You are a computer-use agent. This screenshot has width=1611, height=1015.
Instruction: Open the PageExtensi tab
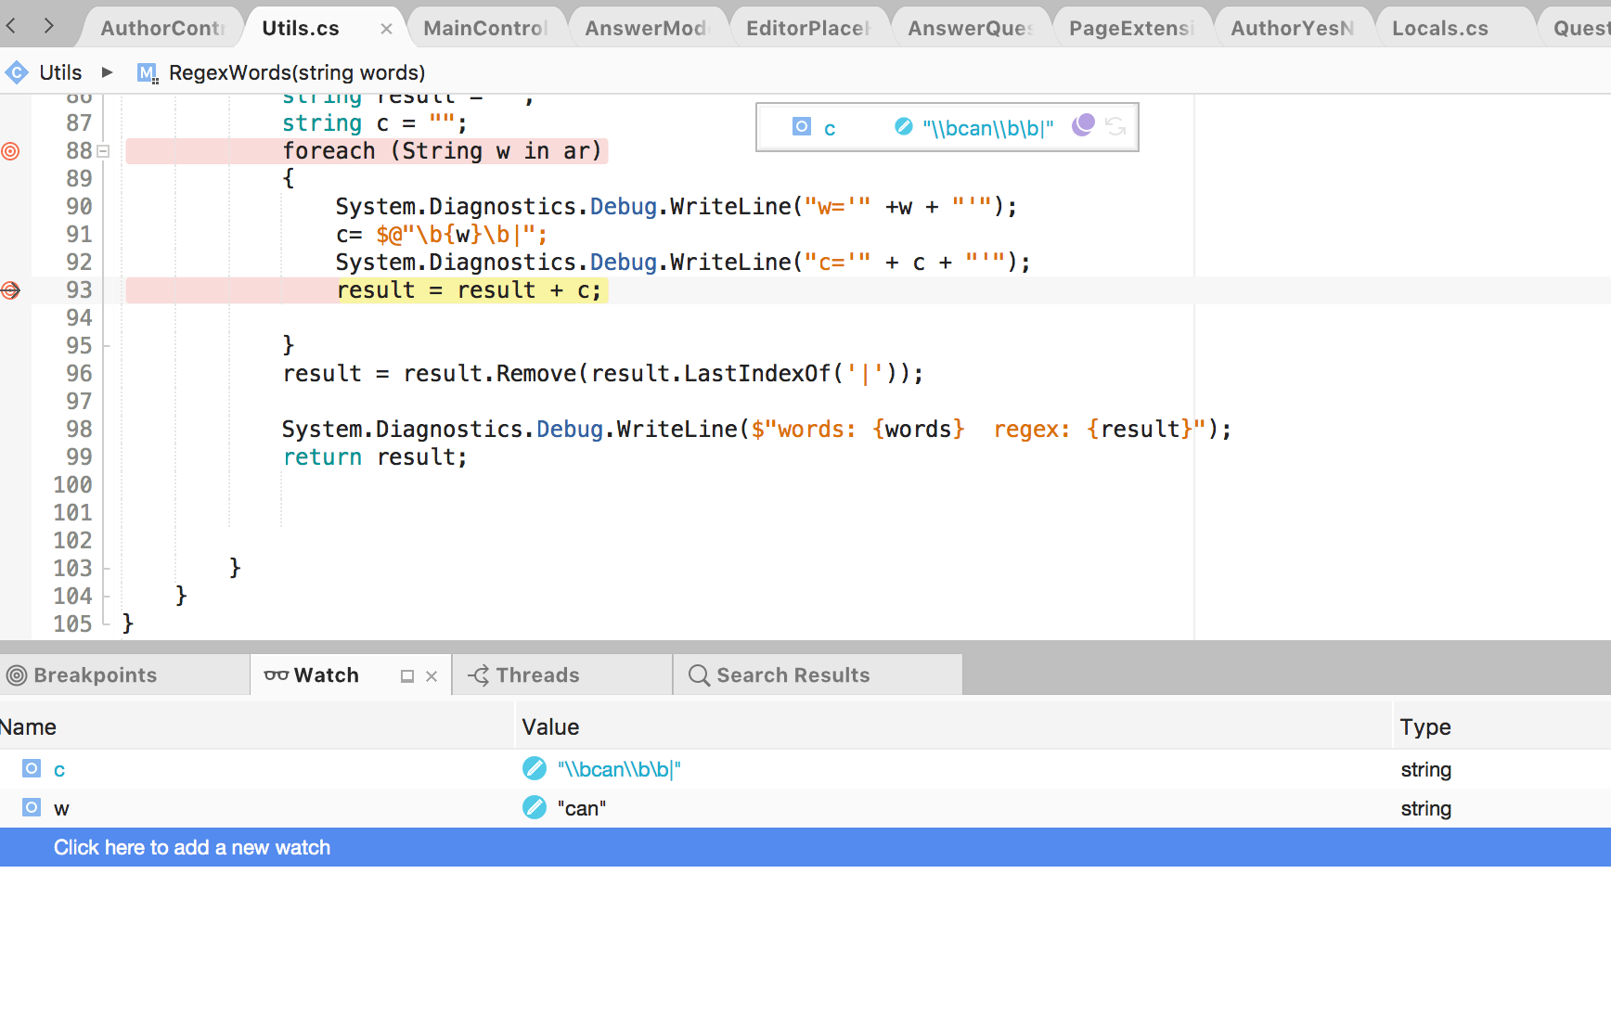1131,28
